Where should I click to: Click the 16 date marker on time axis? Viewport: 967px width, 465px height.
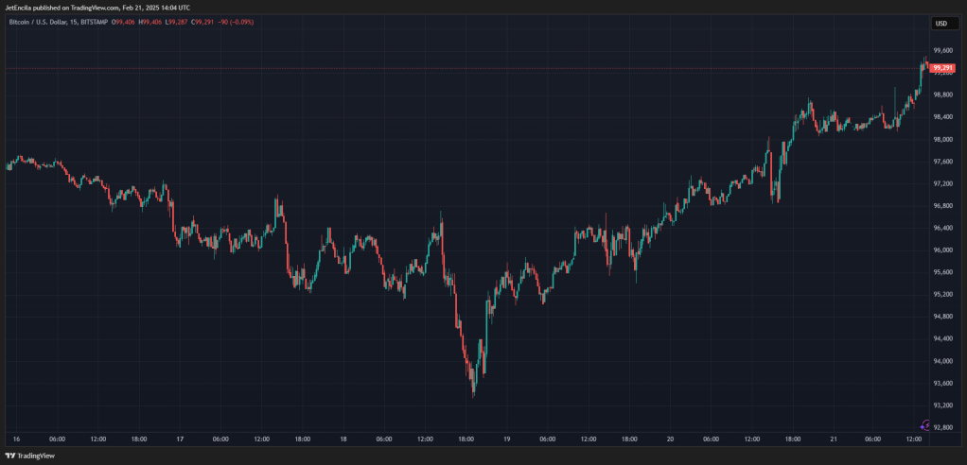(17, 439)
